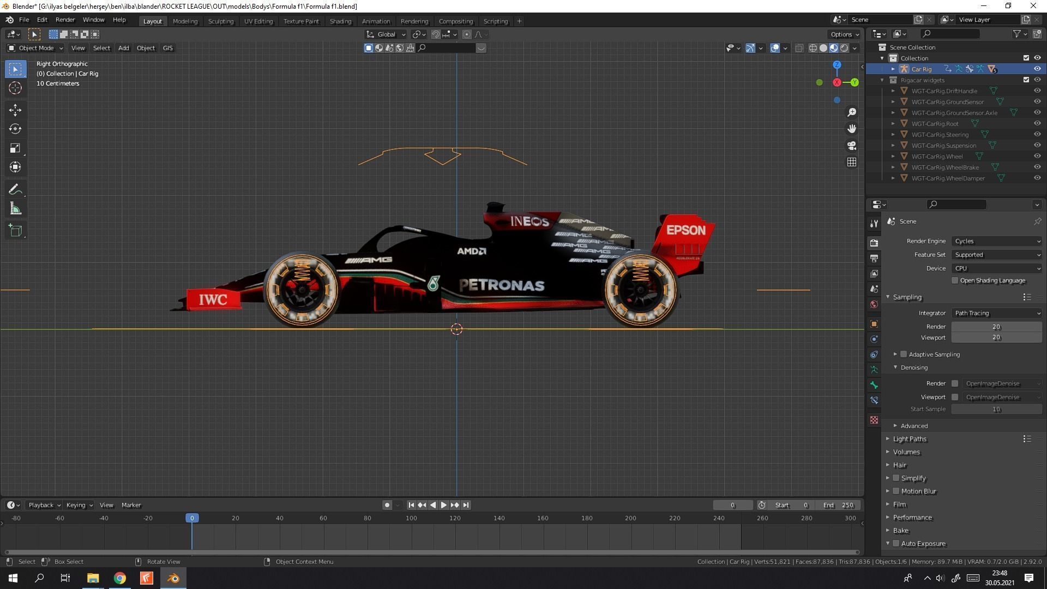
Task: Select the Move tool
Action: coord(15,110)
